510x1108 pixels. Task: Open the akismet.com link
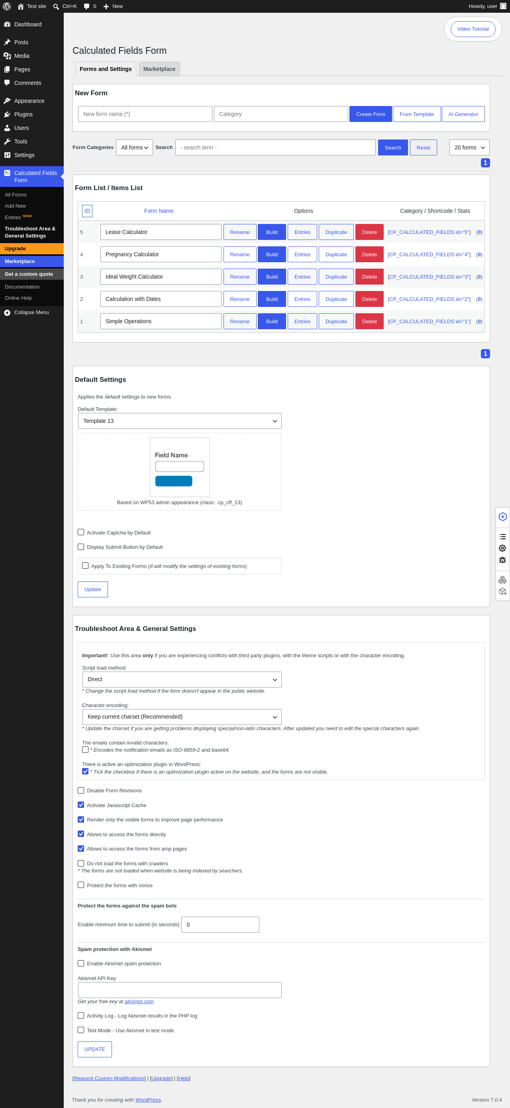click(x=139, y=1001)
